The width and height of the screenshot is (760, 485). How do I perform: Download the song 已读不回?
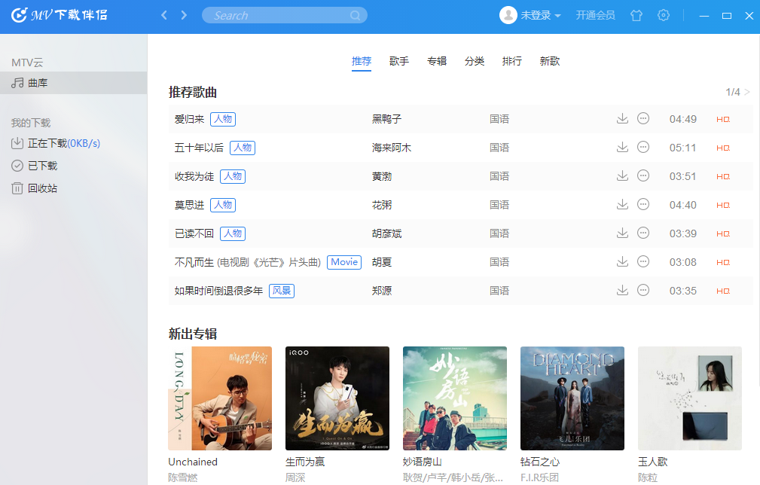(x=622, y=233)
